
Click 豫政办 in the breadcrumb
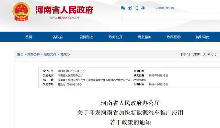(65, 54)
